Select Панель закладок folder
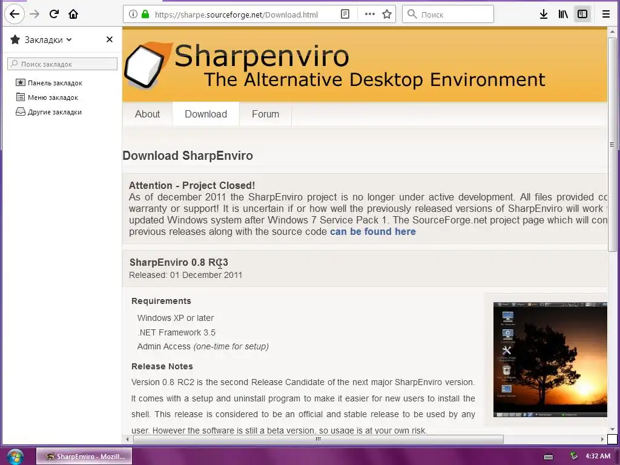 (49, 82)
